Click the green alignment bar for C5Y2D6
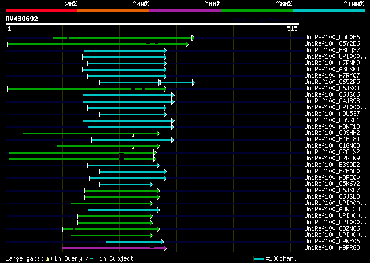Viewport: 370px width, 263px height. coord(97,44)
